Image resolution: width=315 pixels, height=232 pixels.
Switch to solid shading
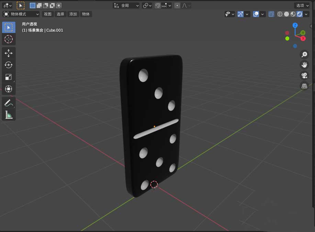pos(286,14)
